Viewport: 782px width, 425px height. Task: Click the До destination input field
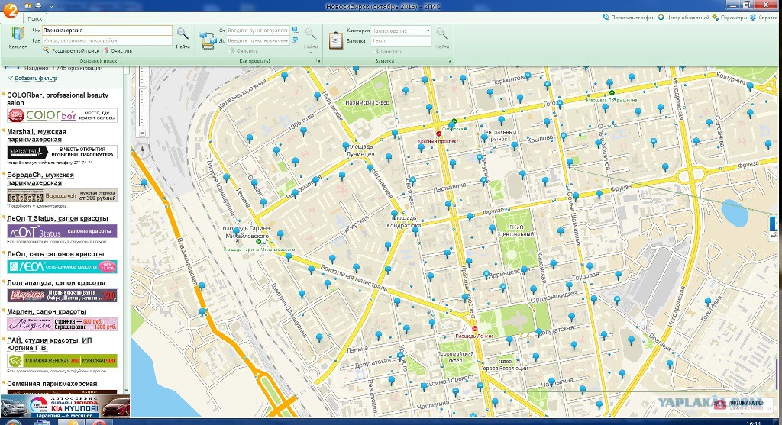(258, 40)
